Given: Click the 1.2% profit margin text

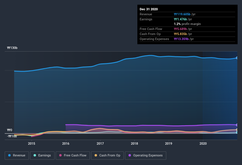Looking at the screenshot, I should (x=187, y=24).
